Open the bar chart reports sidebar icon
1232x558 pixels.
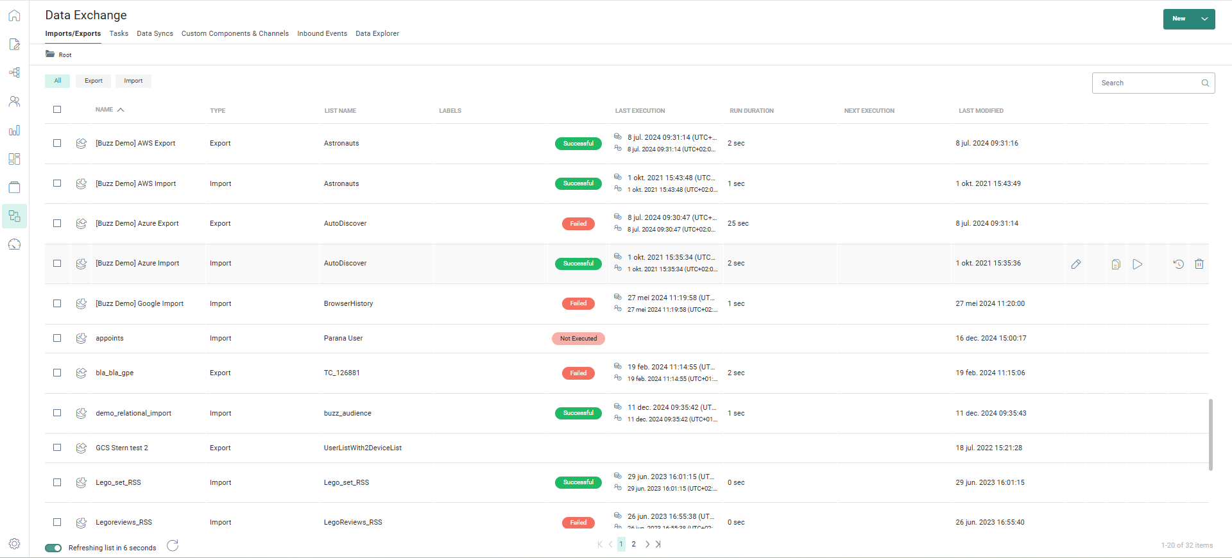click(14, 130)
